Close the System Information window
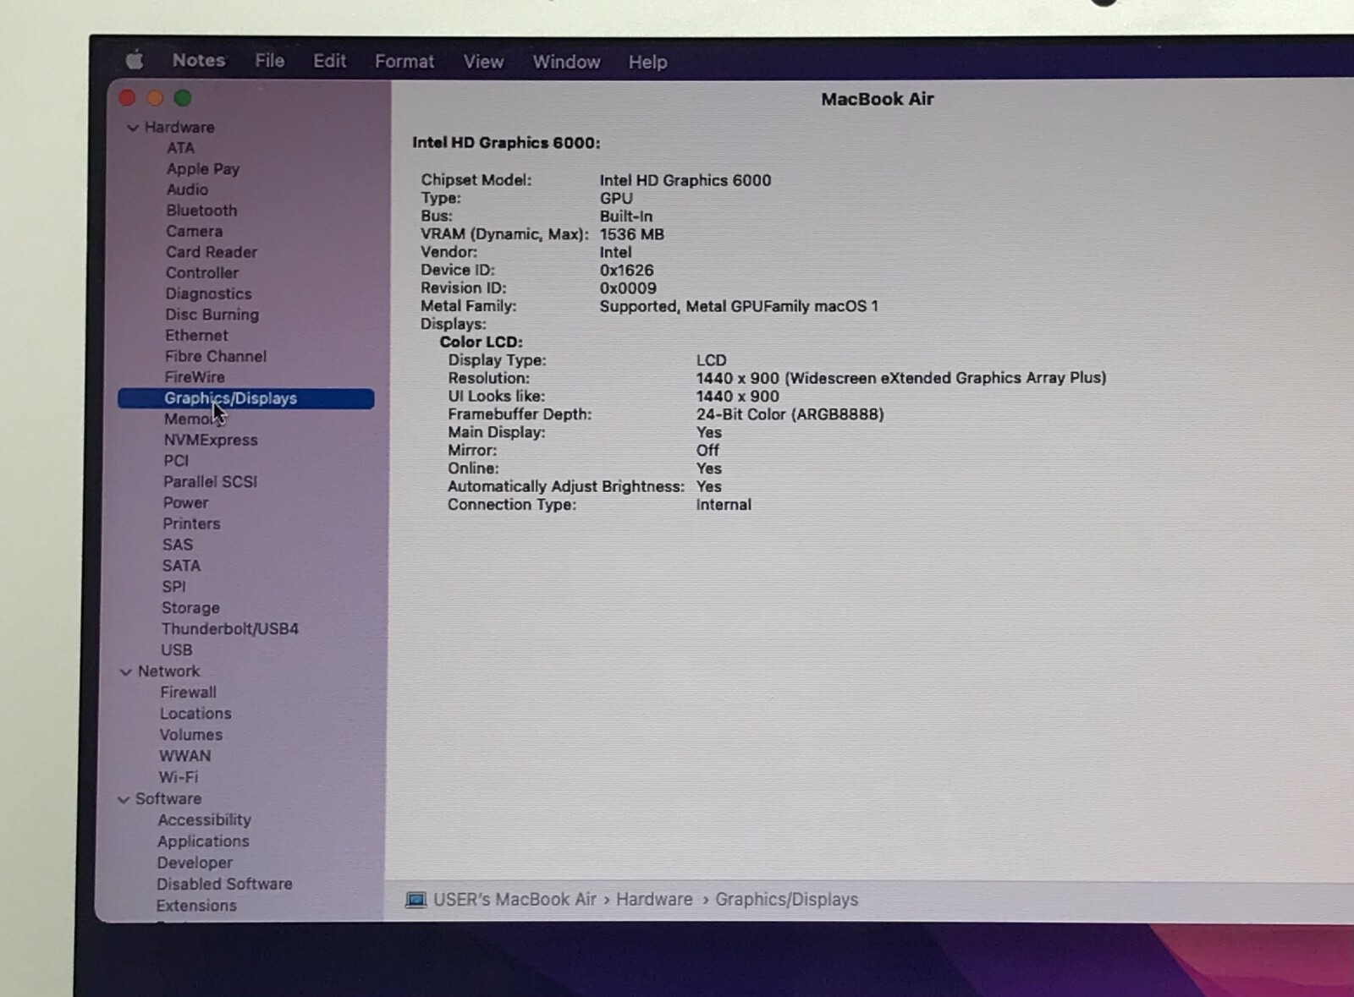The image size is (1354, 997). click(128, 98)
